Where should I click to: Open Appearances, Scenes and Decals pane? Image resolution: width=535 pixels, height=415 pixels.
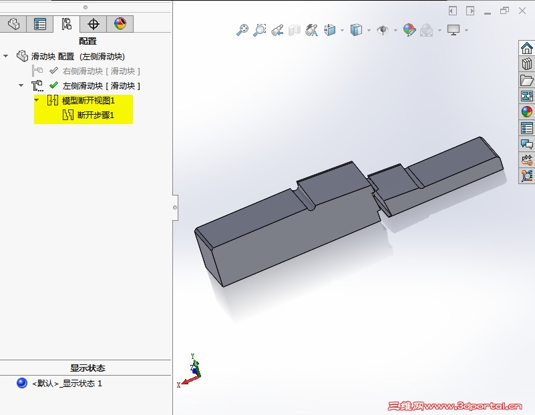click(527, 112)
